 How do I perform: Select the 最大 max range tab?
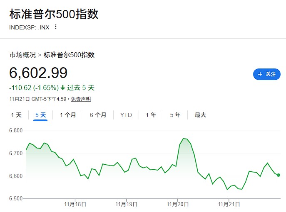point(200,115)
